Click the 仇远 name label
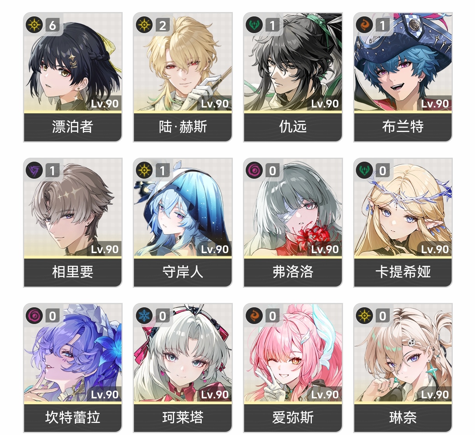 click(293, 127)
